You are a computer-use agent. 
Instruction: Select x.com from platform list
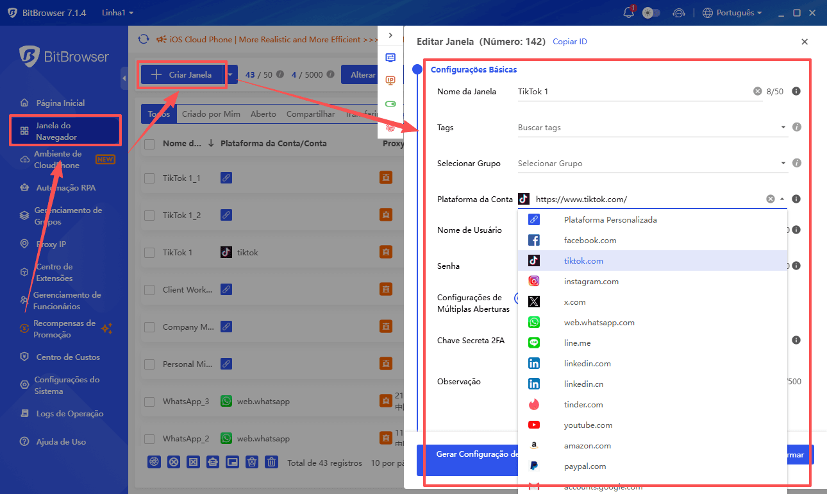652,302
